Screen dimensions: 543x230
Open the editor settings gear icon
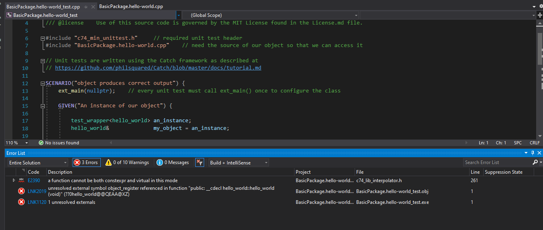click(541, 6)
